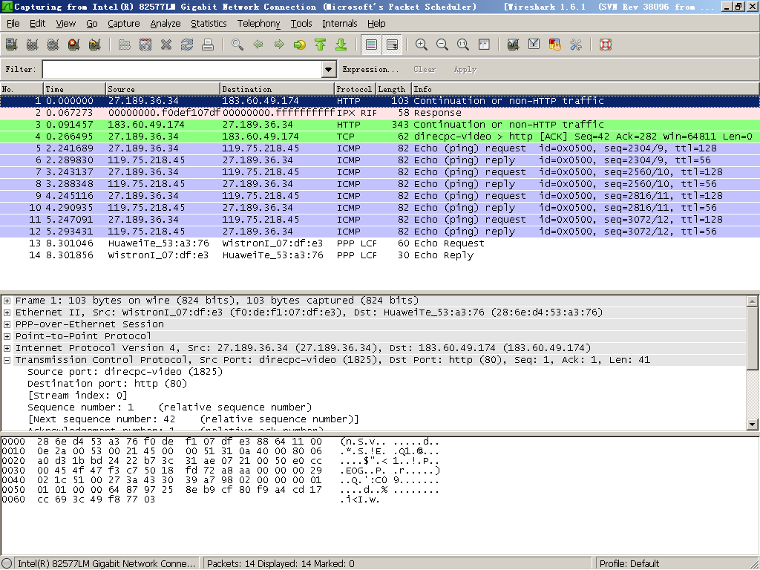Open the Analyze menu
Viewport: 760px width, 570px height.
pyautogui.click(x=166, y=23)
